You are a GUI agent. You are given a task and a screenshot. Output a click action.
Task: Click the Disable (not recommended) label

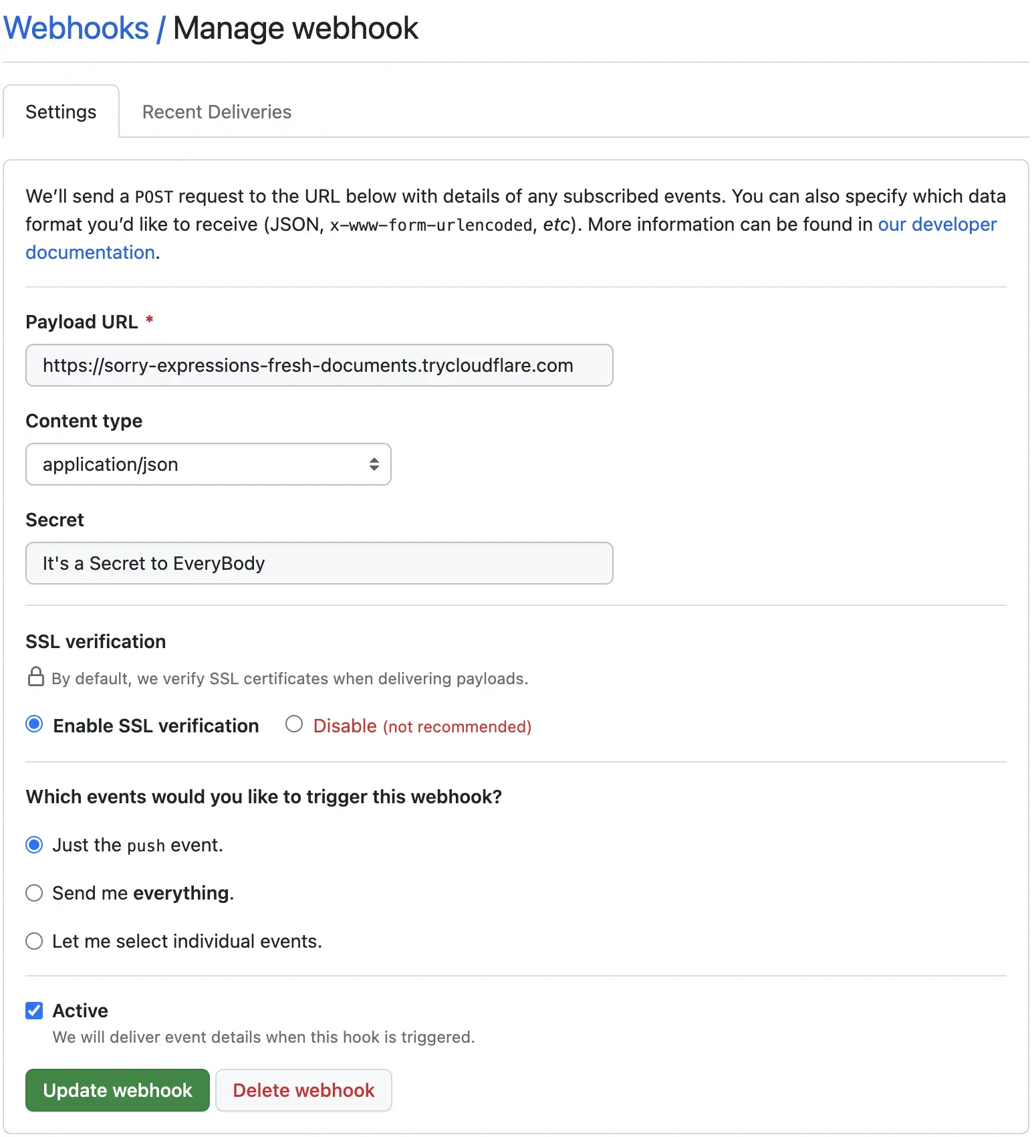[x=422, y=726]
